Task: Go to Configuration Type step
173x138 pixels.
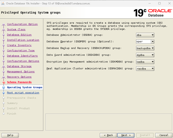Action: [21, 50]
